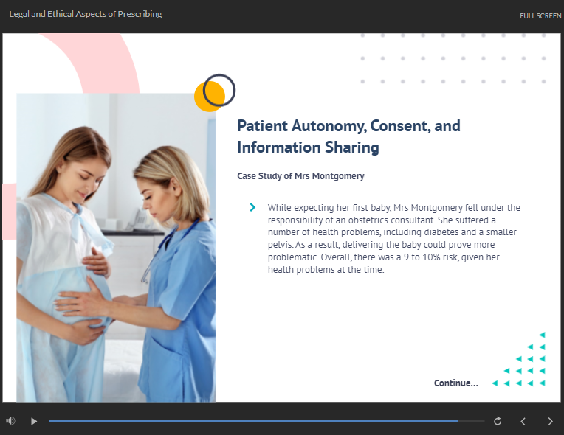The height and width of the screenshot is (435, 564).
Task: Click the subheading 'Case Study of Mrs Montgomery'
Action: pos(300,176)
